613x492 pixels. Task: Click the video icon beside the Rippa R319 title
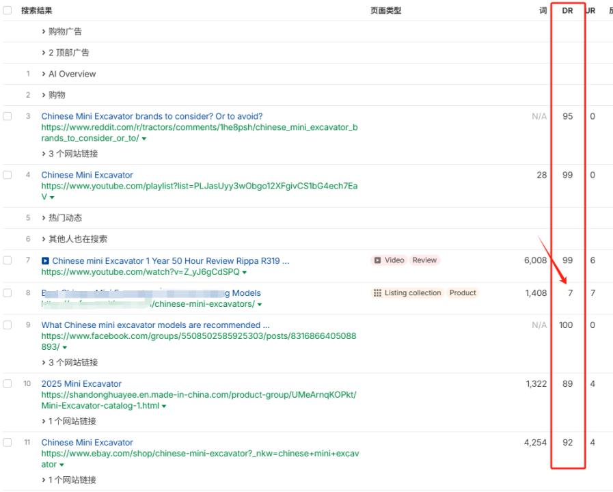45,260
